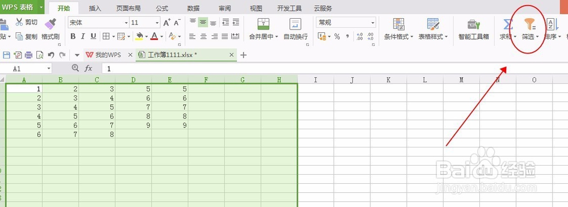Click Print icon in quick toolbar

tap(28, 55)
